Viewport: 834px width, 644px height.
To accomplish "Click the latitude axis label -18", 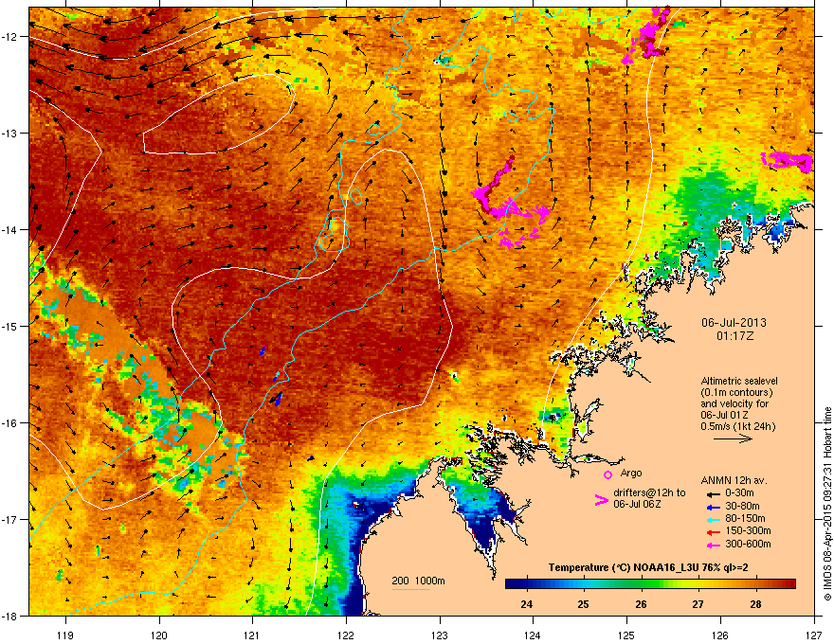I will click(x=9, y=616).
